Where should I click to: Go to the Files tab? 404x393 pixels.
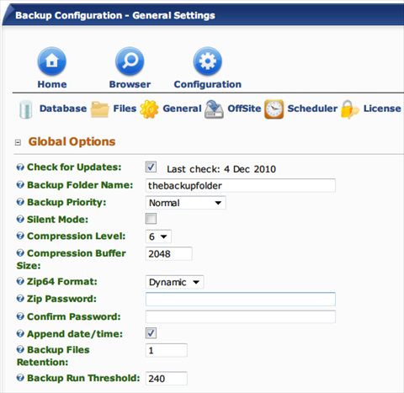pos(125,109)
